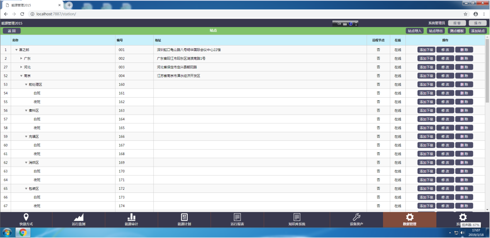Click the blue help icon in language bar
This screenshot has width=490, height=238.
351,24
